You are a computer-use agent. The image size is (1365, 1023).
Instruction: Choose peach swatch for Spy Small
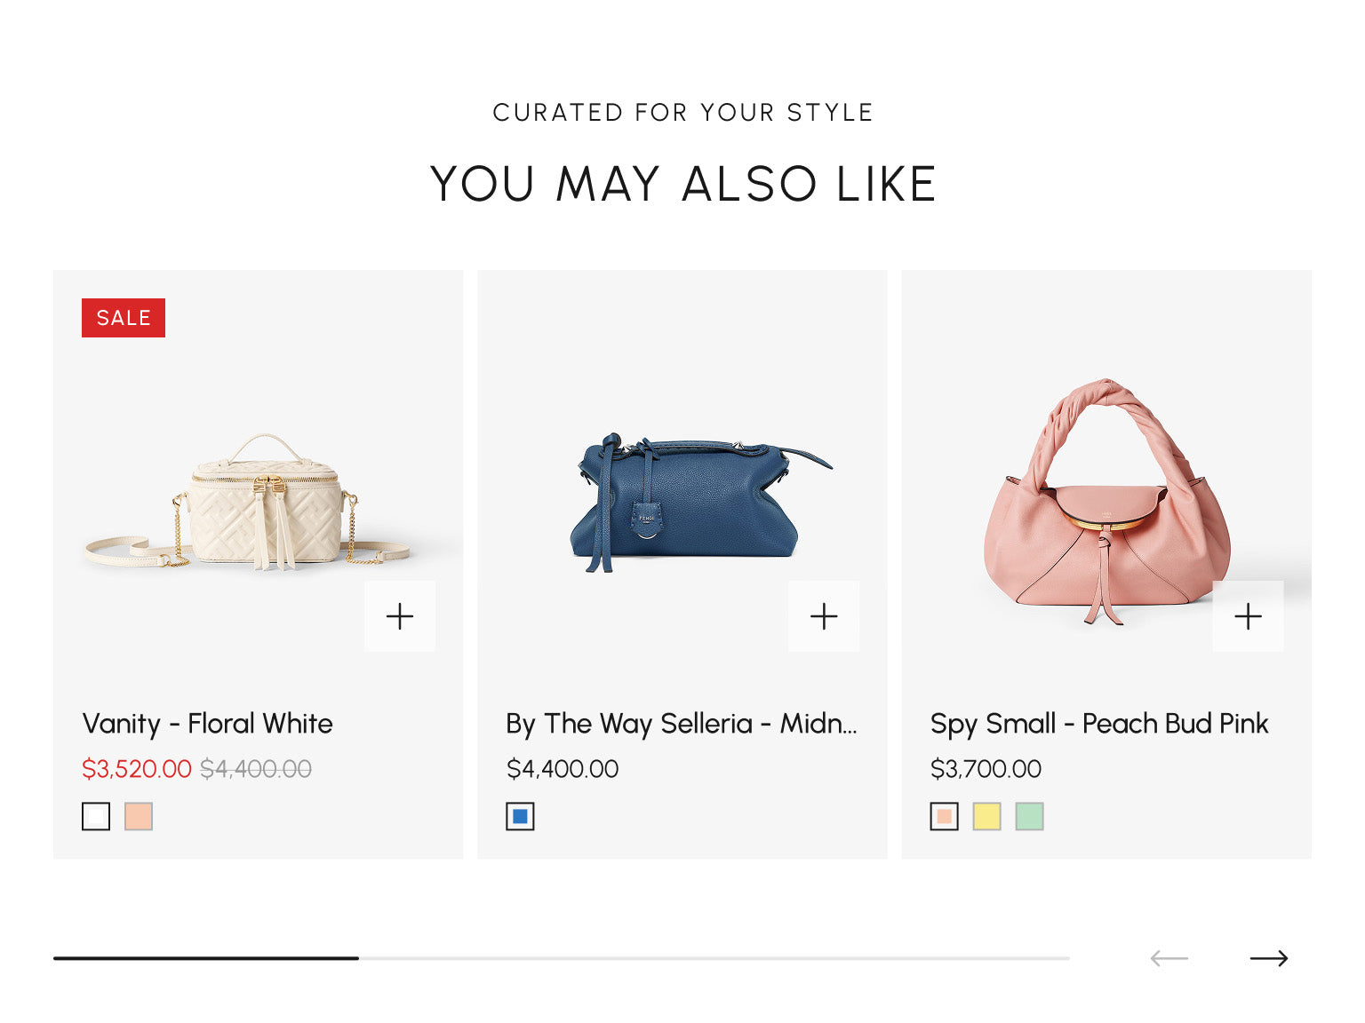pos(945,816)
